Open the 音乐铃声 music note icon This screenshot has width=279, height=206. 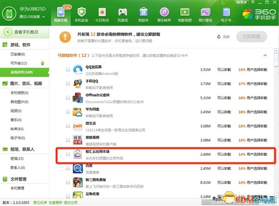(x=164, y=12)
